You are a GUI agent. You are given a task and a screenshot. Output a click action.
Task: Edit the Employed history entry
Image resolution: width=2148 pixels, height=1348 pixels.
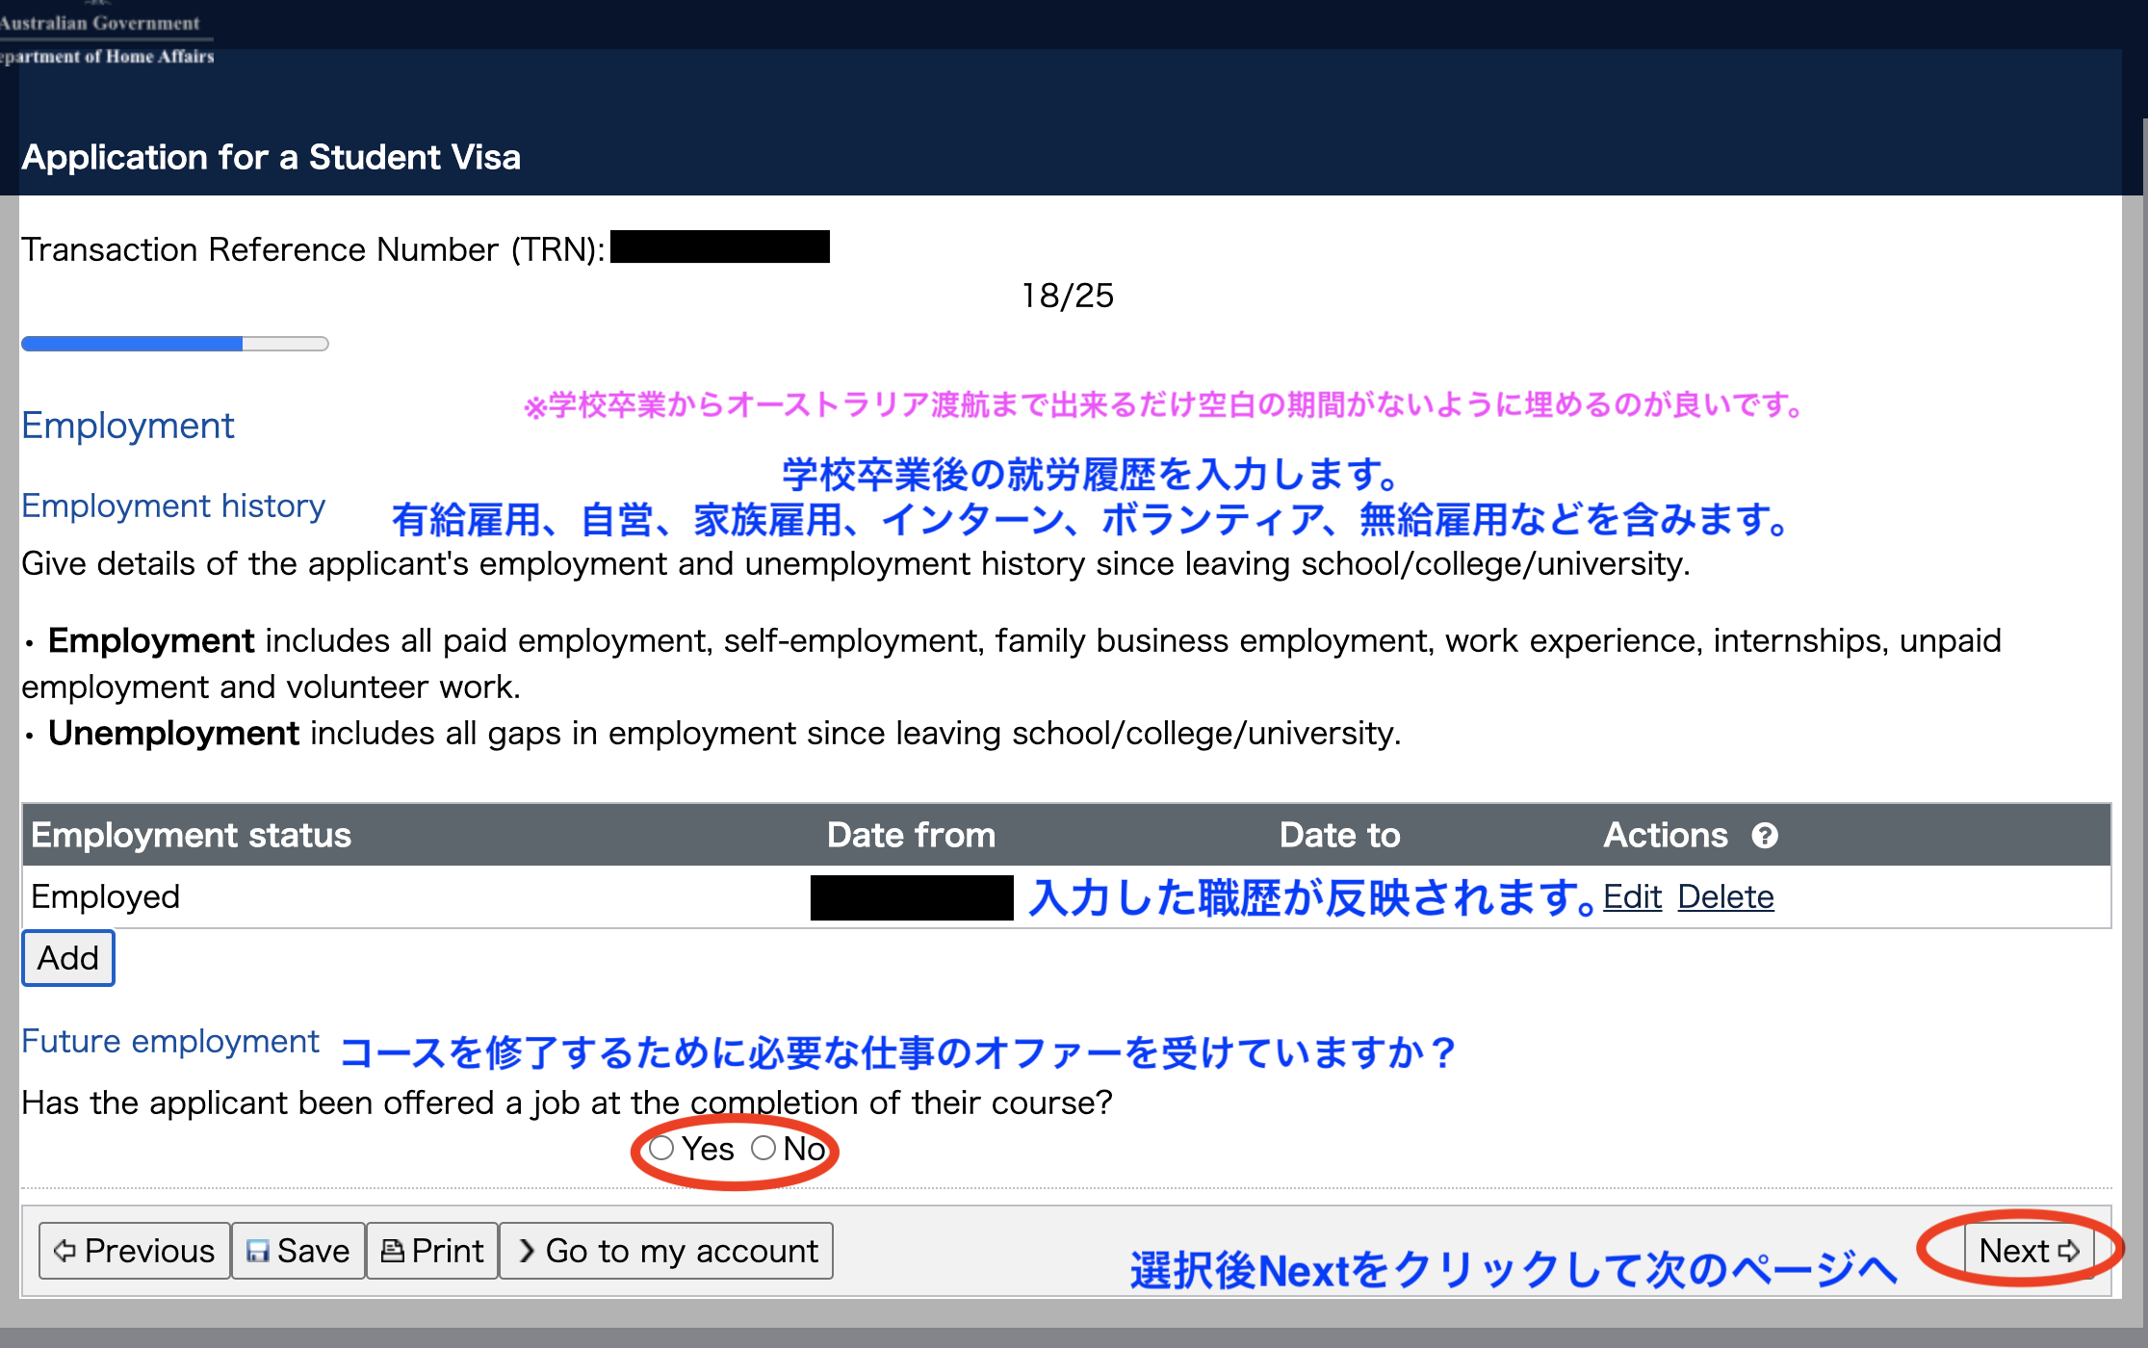coord(1632,896)
